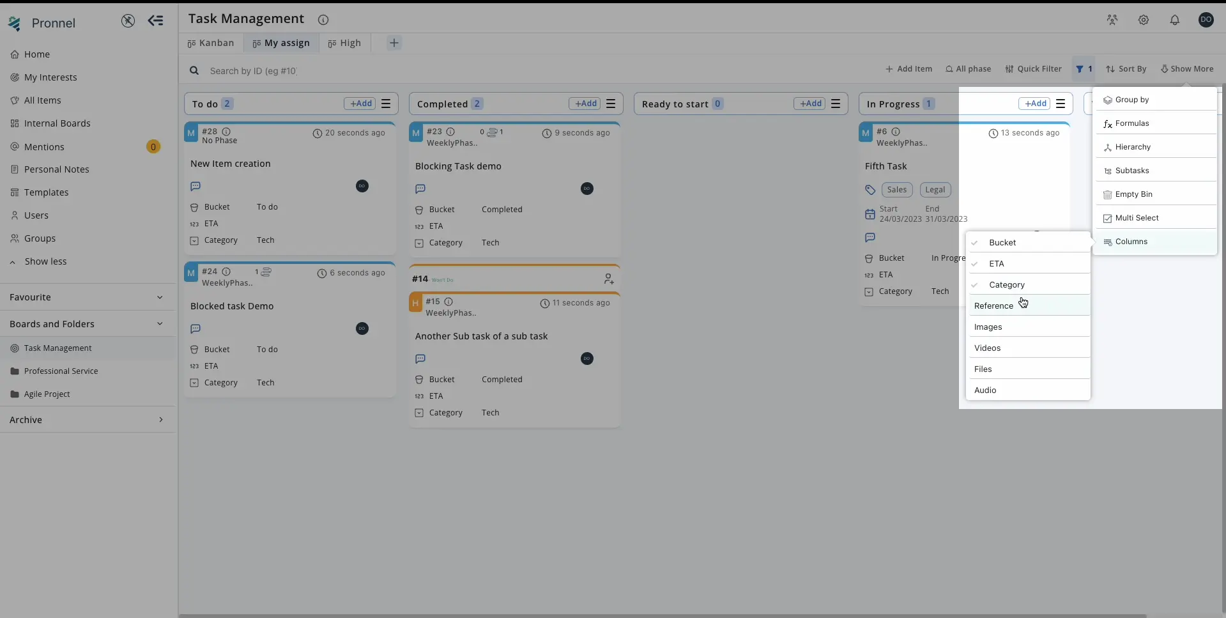This screenshot has width=1226, height=618.
Task: Click the horizontal scrollbar at bottom
Action: (662, 615)
